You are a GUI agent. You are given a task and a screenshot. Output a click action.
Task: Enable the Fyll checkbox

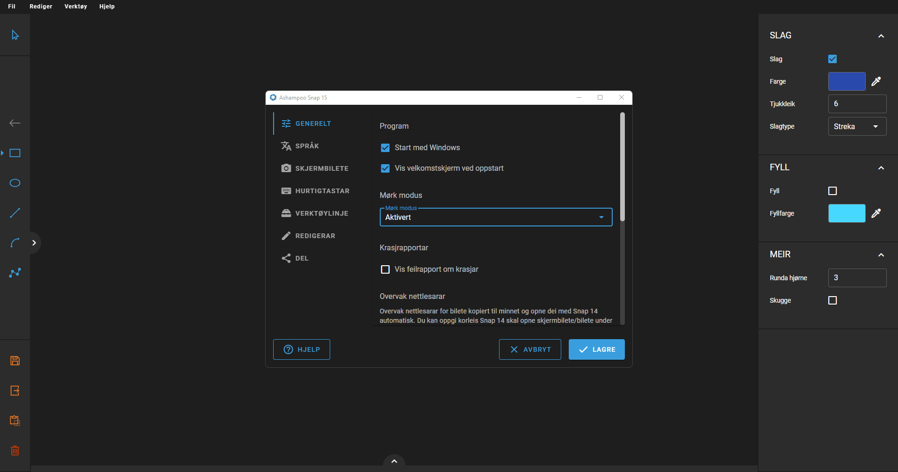pos(833,191)
